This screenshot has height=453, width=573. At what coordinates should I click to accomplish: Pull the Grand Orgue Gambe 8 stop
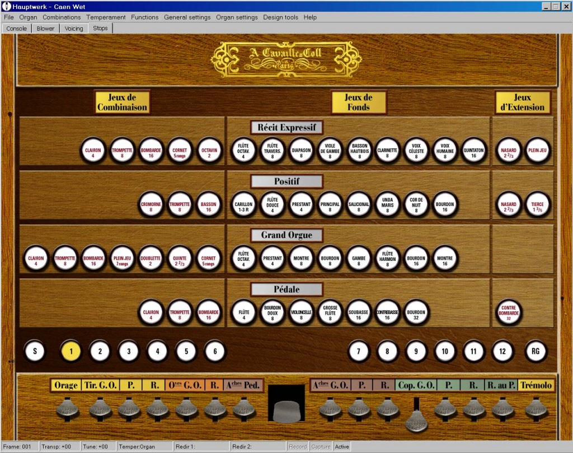coord(359,259)
